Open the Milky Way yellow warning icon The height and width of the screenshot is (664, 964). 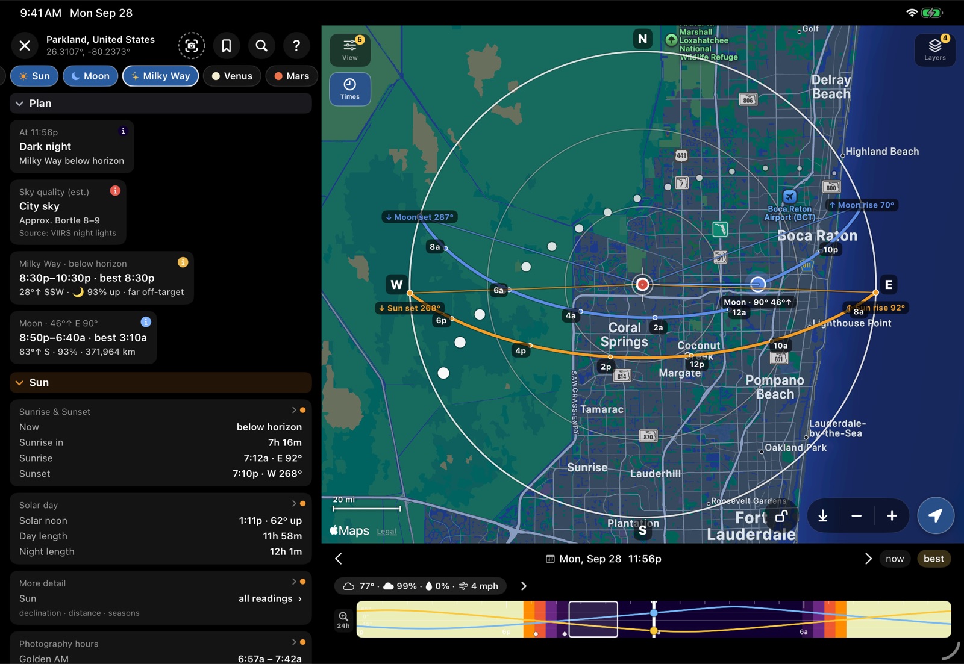point(183,262)
